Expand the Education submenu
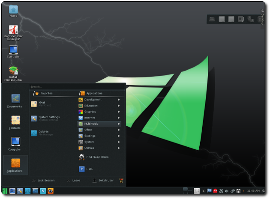This screenshot has height=199, width=270. pyautogui.click(x=99, y=106)
